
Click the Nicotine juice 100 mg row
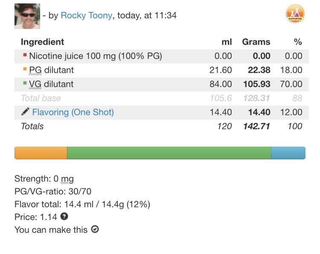pos(96,56)
